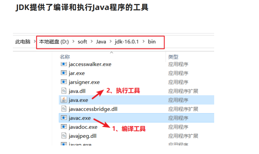Select the jarsigner.exe file name
259x154 pixels.
[84, 82]
